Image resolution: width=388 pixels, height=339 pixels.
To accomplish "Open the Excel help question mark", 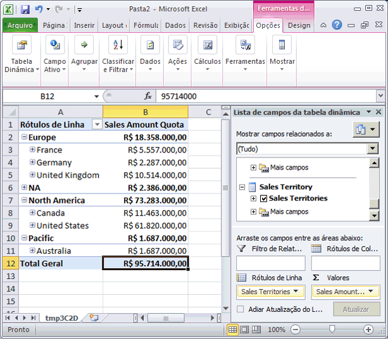I will tap(337, 25).
